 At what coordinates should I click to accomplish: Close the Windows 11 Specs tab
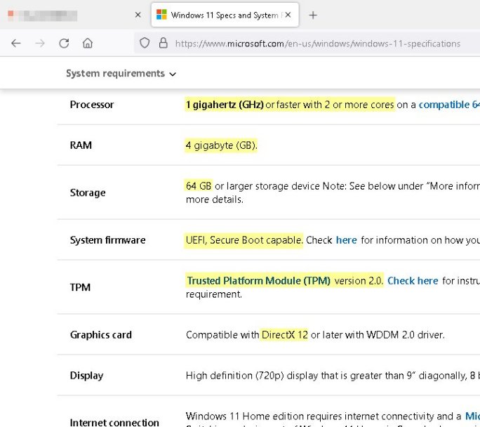click(x=288, y=15)
